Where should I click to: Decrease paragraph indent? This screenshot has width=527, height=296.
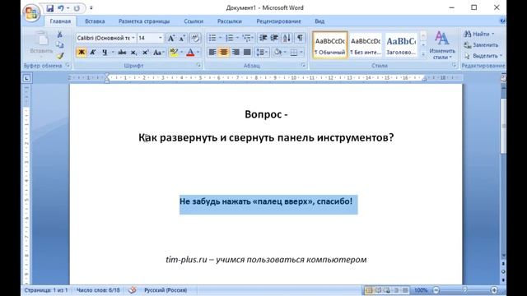pyautogui.click(x=263, y=38)
